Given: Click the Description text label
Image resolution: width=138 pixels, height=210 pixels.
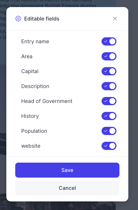Looking at the screenshot, I should click(x=35, y=86).
